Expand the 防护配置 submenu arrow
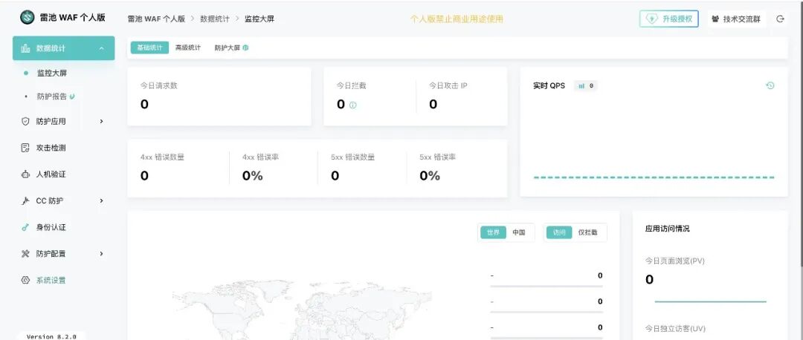This screenshot has height=340, width=803. pos(101,254)
